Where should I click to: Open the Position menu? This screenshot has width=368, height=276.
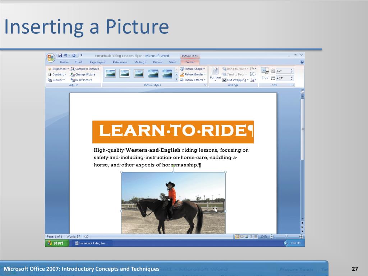(x=215, y=74)
